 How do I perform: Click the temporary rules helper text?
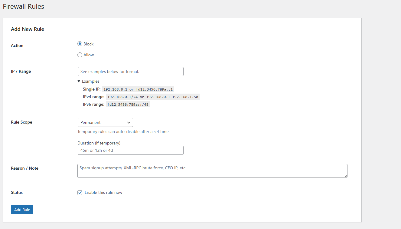[124, 131]
